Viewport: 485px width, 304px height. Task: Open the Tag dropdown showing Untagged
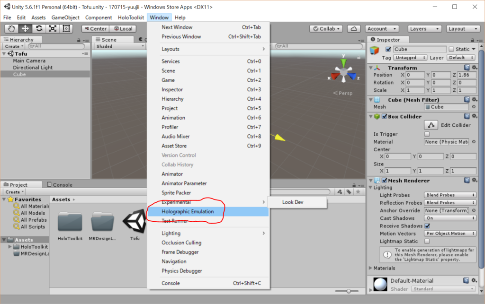[410, 58]
